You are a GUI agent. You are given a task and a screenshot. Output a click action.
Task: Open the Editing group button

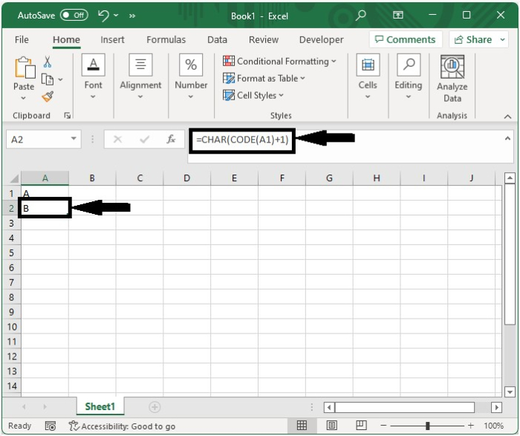click(409, 77)
